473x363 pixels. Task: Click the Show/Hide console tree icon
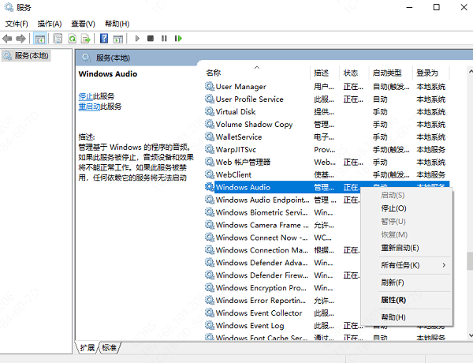tap(39, 38)
